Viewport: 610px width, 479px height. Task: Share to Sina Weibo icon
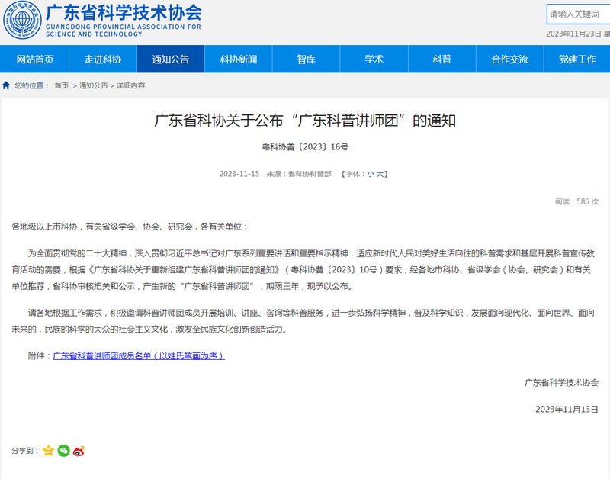(x=79, y=451)
